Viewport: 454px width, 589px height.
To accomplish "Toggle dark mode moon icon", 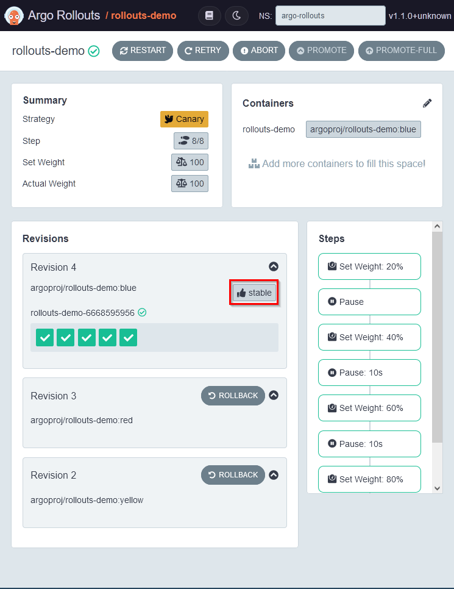I will (x=236, y=15).
